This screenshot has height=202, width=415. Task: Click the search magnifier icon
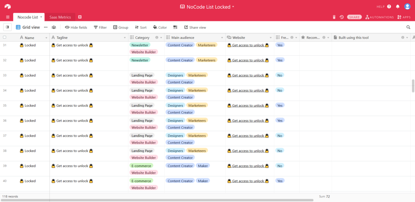pos(408,27)
